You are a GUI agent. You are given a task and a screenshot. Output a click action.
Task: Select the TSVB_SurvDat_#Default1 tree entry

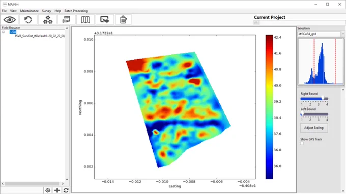coord(40,36)
